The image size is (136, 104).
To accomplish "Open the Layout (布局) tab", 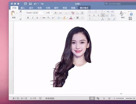I will pyautogui.click(x=39, y=8).
